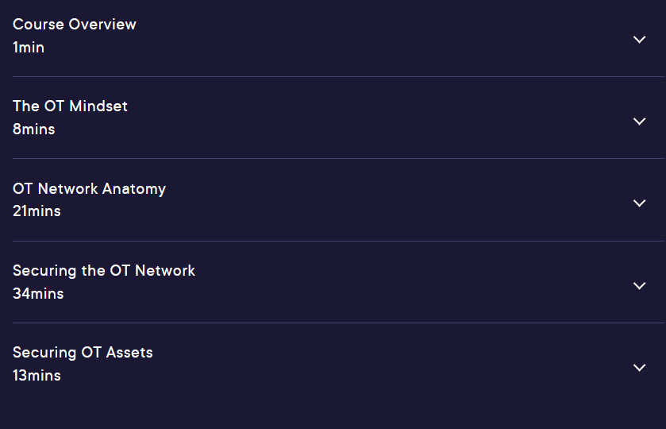
Task: Select the Securing the OT Network heading
Action: pyautogui.click(x=104, y=271)
